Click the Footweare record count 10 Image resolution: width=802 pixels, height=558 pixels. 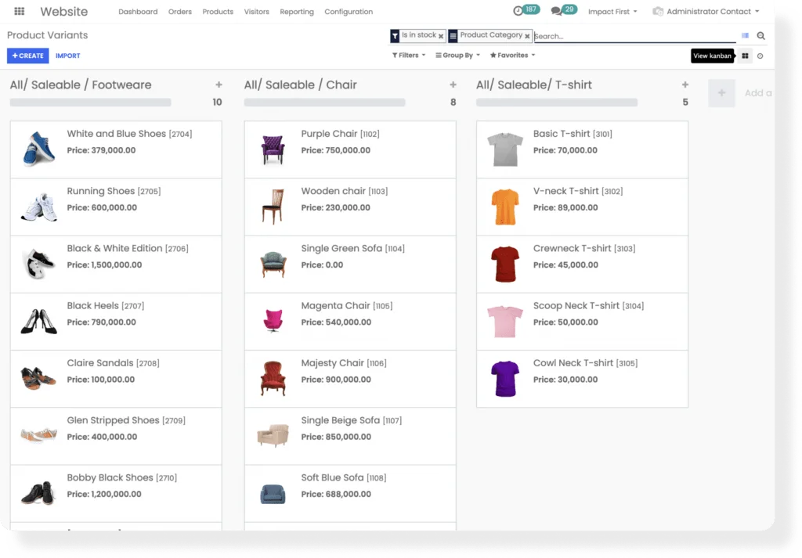click(x=218, y=103)
